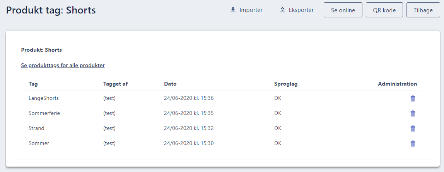Image resolution: width=444 pixels, height=172 pixels.
Task: Select the Strand tag name cell
Action: [36, 128]
